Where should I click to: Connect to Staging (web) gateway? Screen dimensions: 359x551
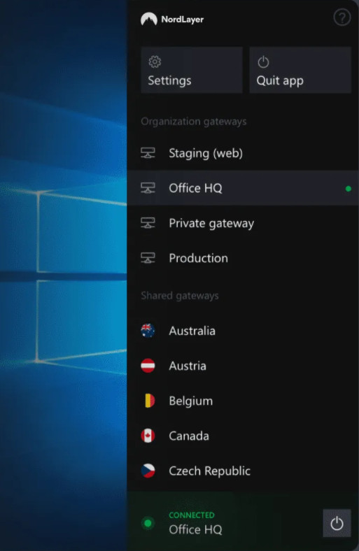pos(243,153)
